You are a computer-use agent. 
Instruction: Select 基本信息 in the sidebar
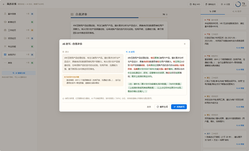click(19, 14)
